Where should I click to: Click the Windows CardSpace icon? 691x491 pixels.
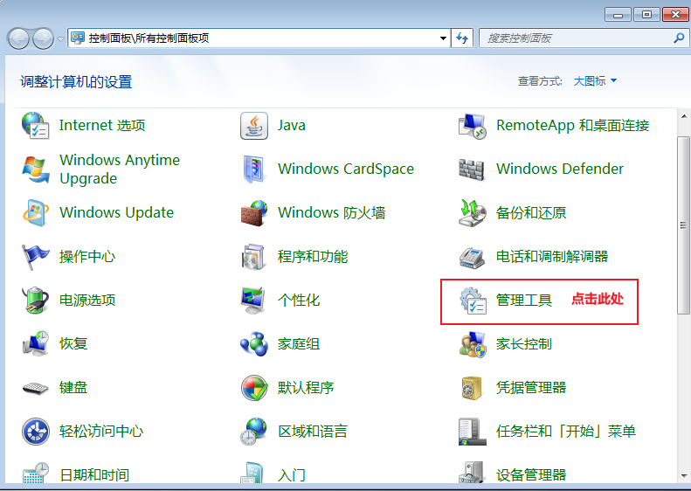click(x=254, y=169)
